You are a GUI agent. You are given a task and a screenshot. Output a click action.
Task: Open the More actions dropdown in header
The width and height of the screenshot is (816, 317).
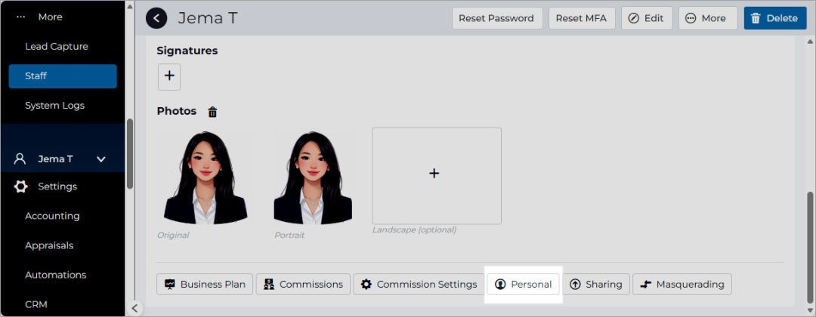click(708, 18)
